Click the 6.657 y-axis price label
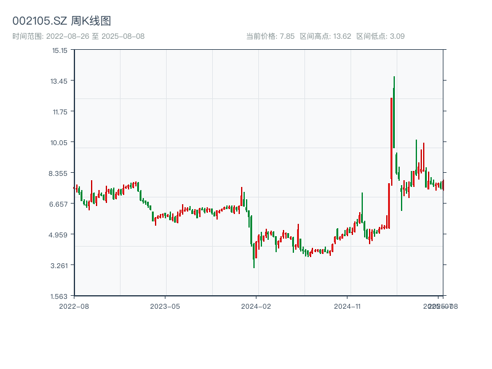492x369 pixels. click(59, 204)
